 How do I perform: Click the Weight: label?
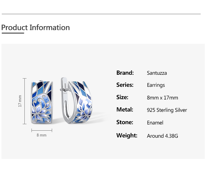[x=127, y=135]
